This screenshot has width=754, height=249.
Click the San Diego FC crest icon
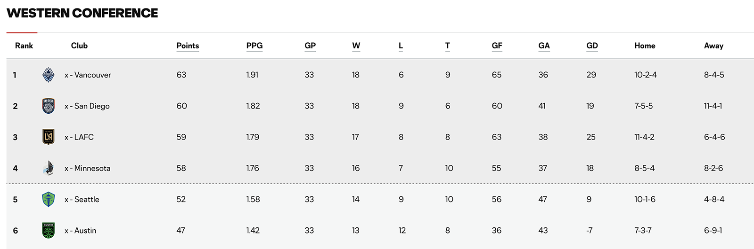coord(48,106)
